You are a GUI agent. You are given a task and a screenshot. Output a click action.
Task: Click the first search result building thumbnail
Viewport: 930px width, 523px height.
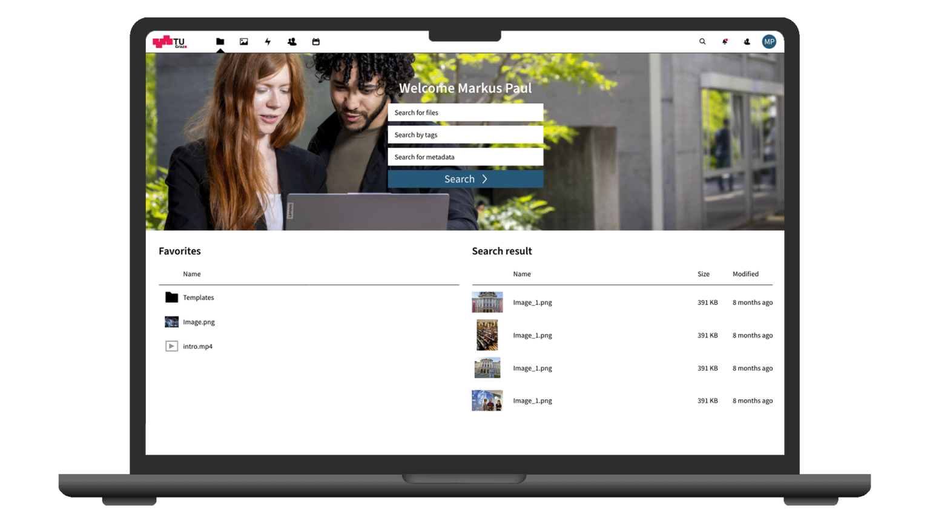(x=487, y=302)
